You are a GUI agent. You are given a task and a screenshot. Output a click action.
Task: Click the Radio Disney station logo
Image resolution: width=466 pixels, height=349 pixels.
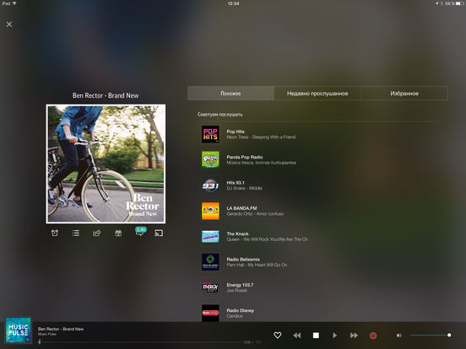tap(210, 313)
